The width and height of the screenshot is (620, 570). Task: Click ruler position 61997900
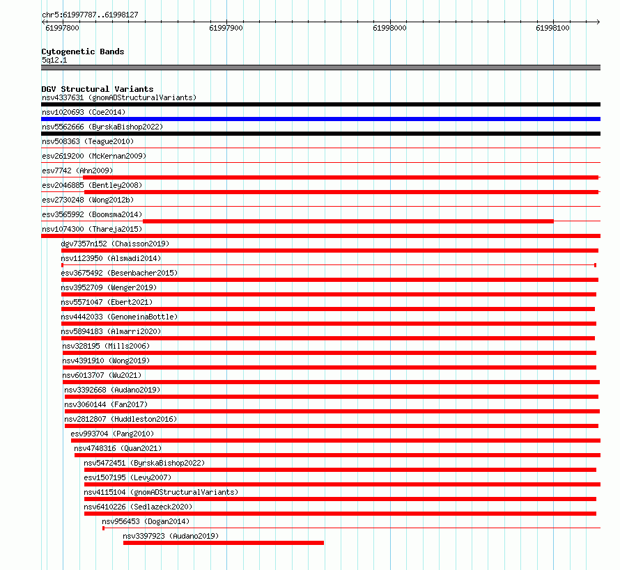coord(226,28)
